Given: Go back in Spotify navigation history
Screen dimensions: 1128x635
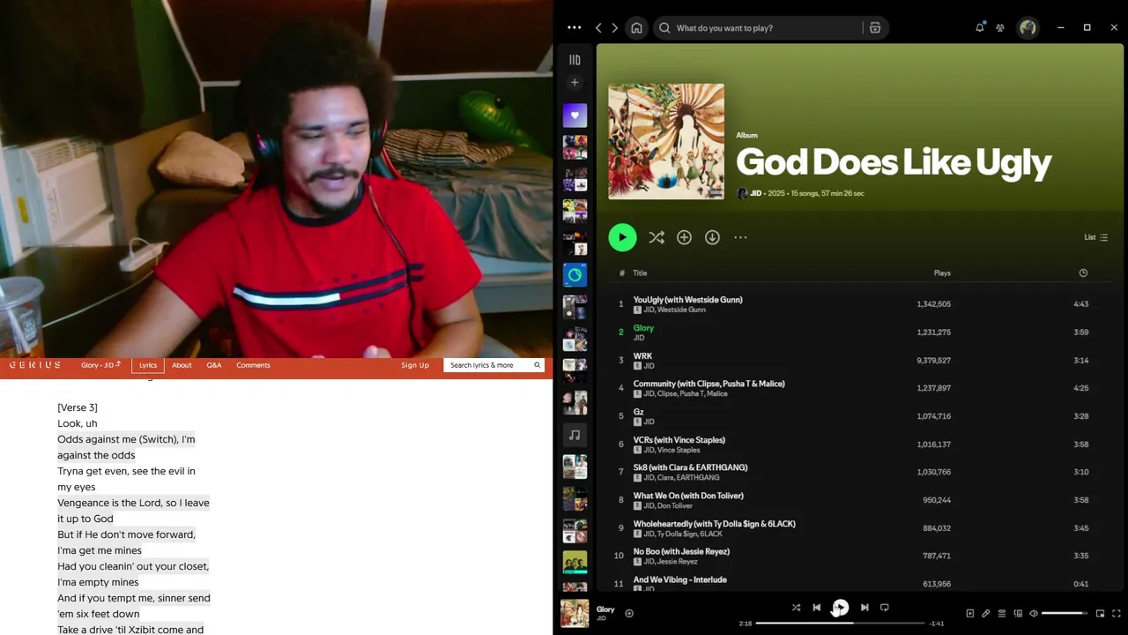Looking at the screenshot, I should [x=598, y=28].
